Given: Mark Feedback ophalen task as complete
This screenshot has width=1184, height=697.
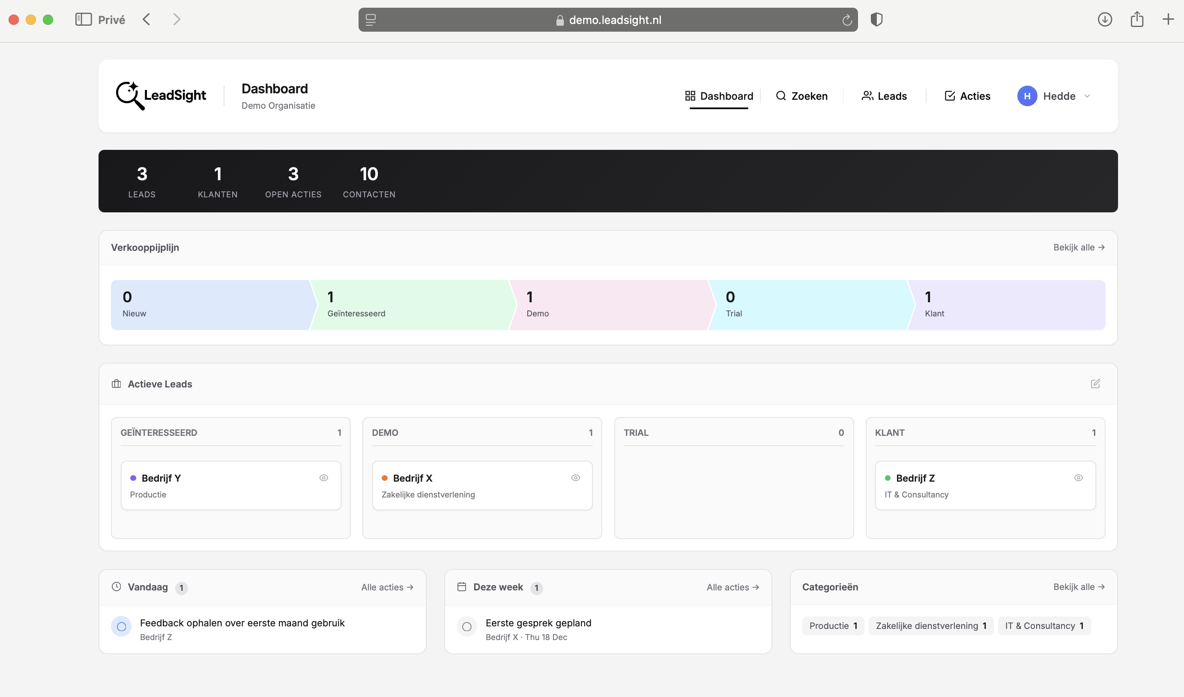Looking at the screenshot, I should tap(121, 626).
